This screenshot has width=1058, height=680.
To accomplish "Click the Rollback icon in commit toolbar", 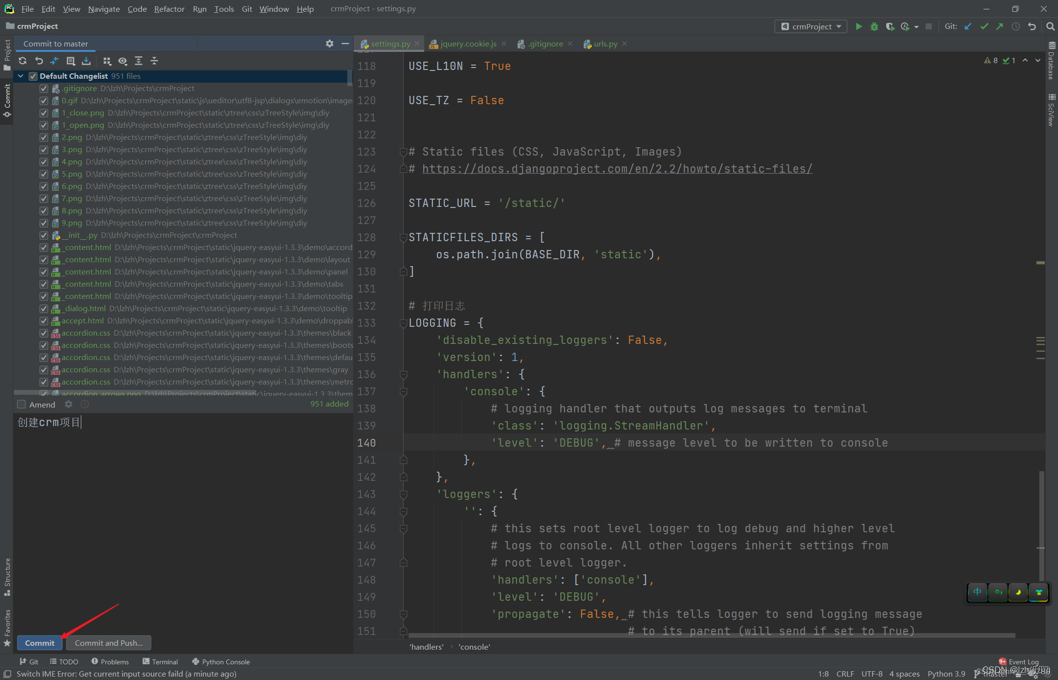I will 39,61.
